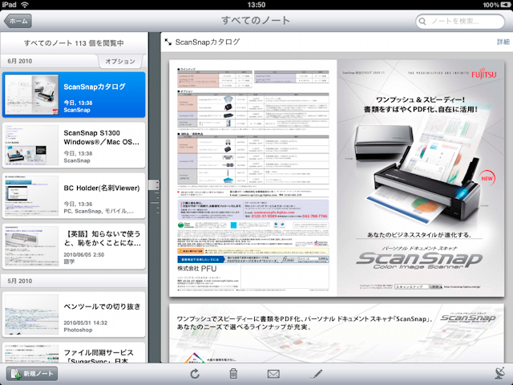Image resolution: width=513 pixels, height=385 pixels.
Task: Focus the ノートを検索 search field
Action: 460,22
